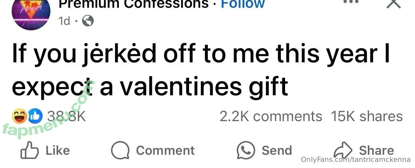
Task: Click the globe public audience icon
Action: pyautogui.click(x=88, y=21)
